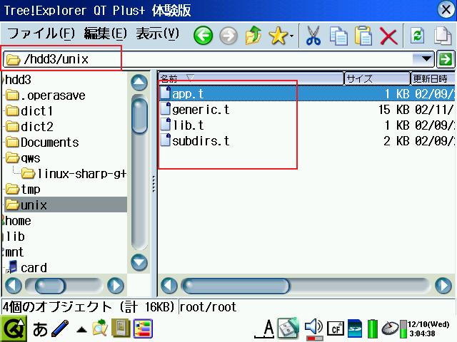Click the file list horizontal scroll thumb
The height and width of the screenshot is (342, 457).
click(236, 286)
